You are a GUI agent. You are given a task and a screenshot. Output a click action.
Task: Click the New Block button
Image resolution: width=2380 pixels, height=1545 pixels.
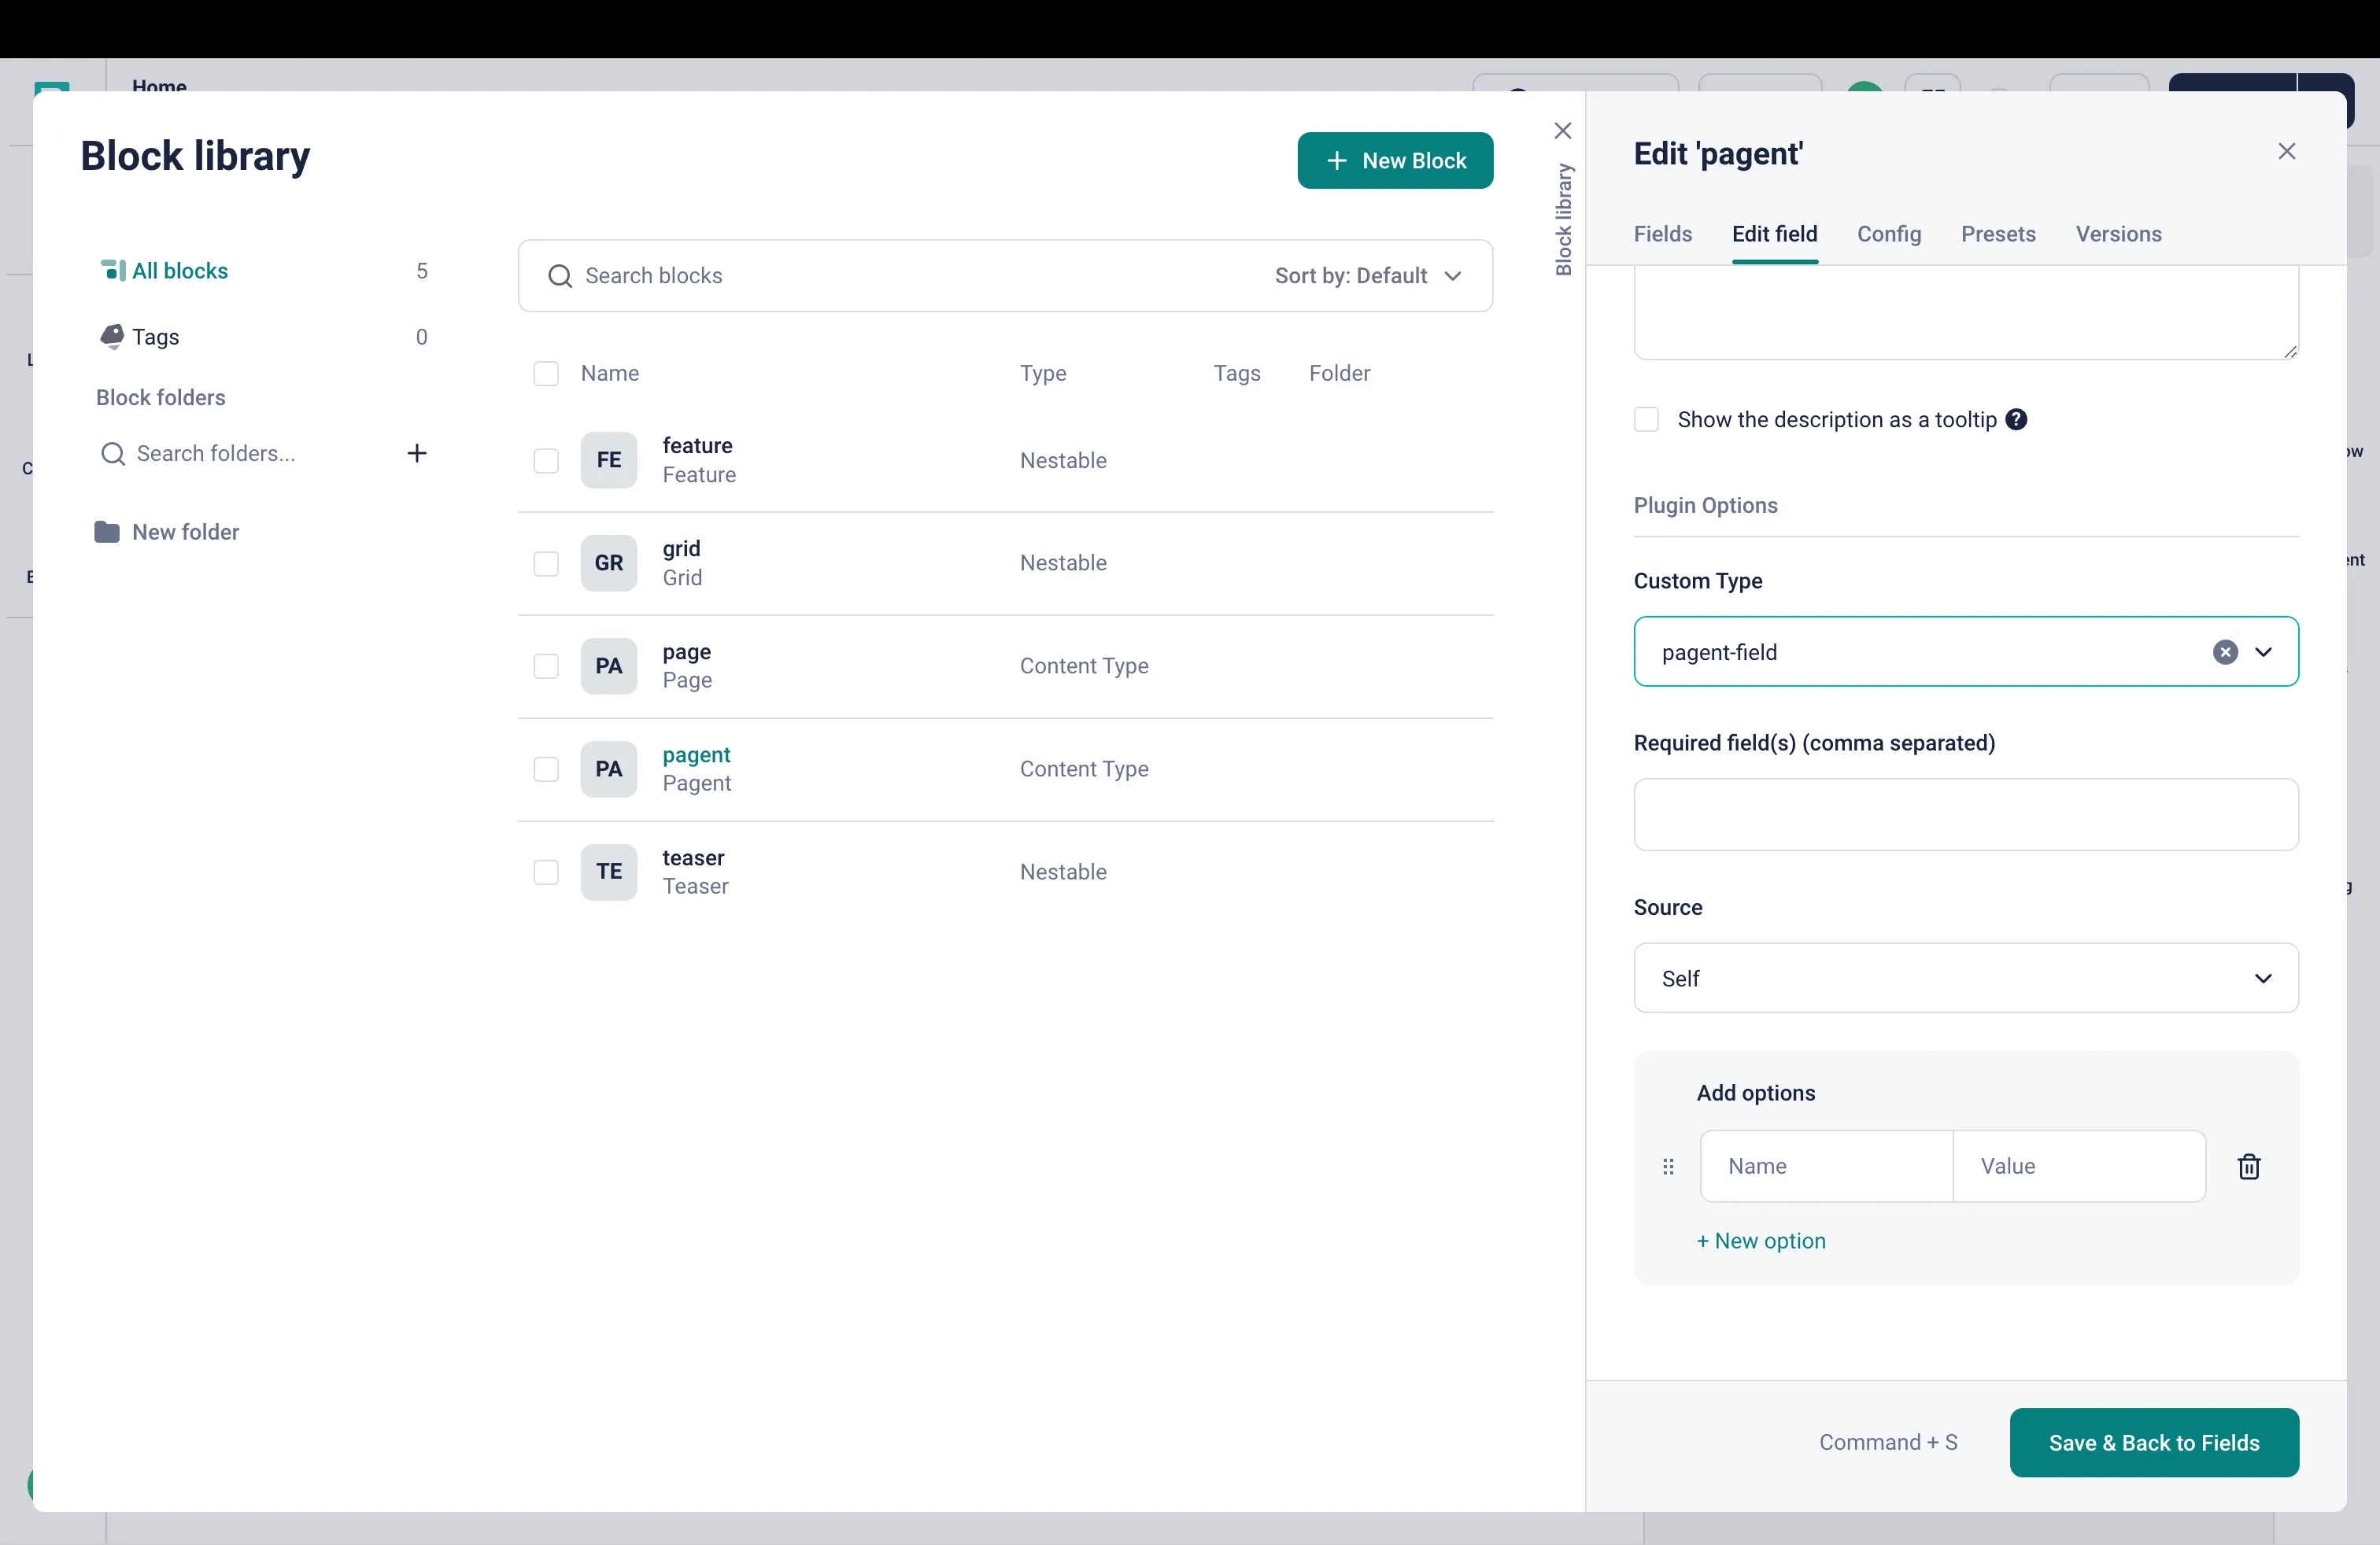pyautogui.click(x=1394, y=161)
